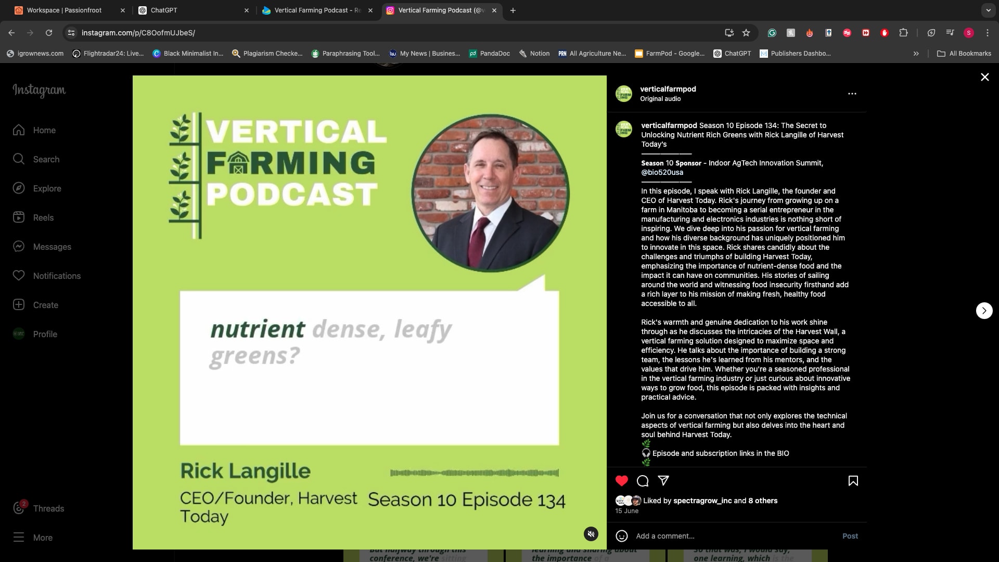Focus the Add a comment field
Image resolution: width=999 pixels, height=562 pixels.
(734, 536)
